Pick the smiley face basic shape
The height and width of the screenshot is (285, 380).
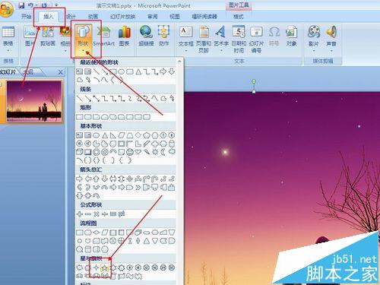tap(129, 152)
